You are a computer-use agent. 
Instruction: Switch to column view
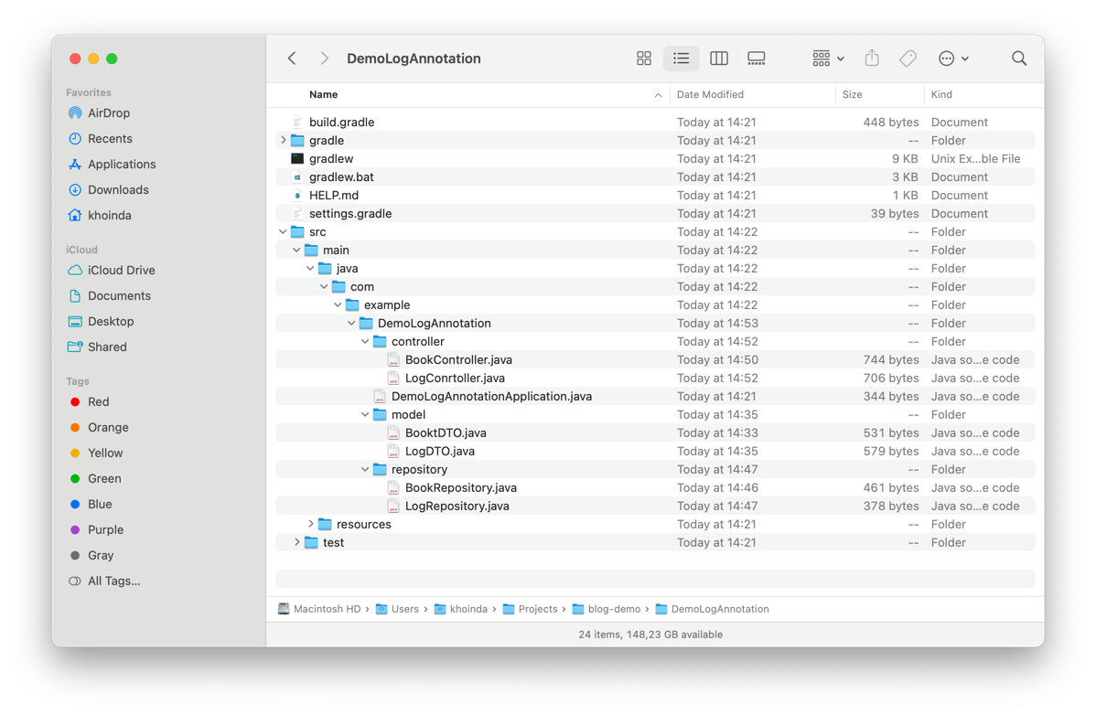click(x=719, y=59)
